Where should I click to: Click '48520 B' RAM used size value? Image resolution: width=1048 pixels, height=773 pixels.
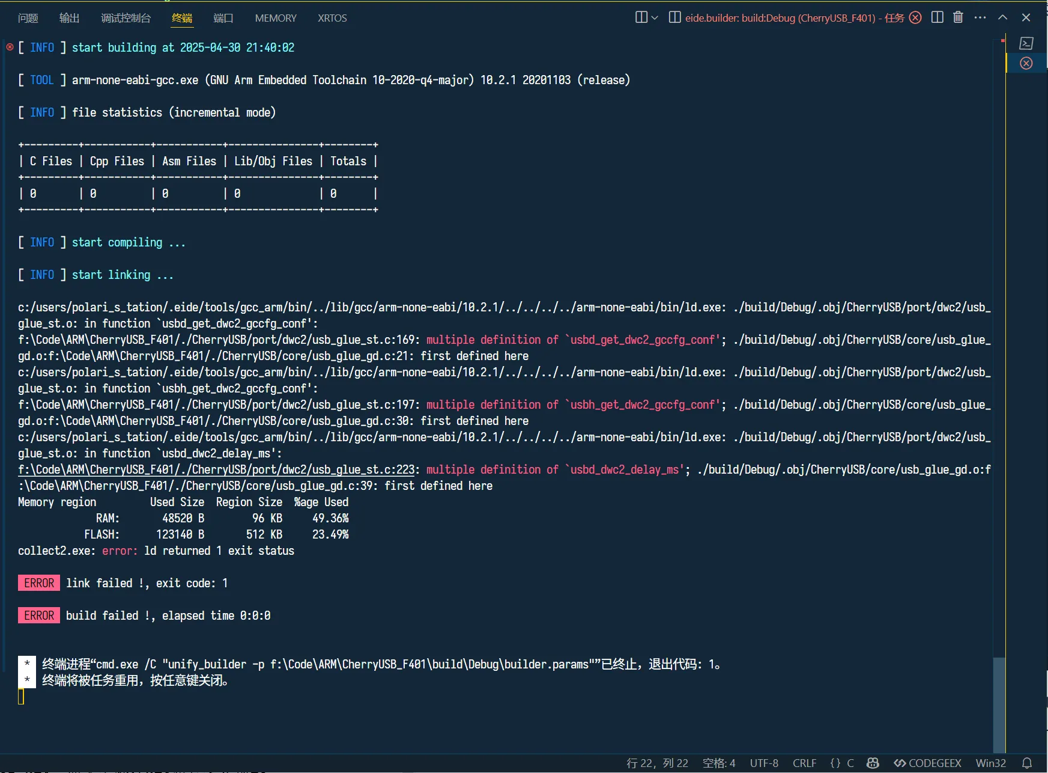point(183,518)
